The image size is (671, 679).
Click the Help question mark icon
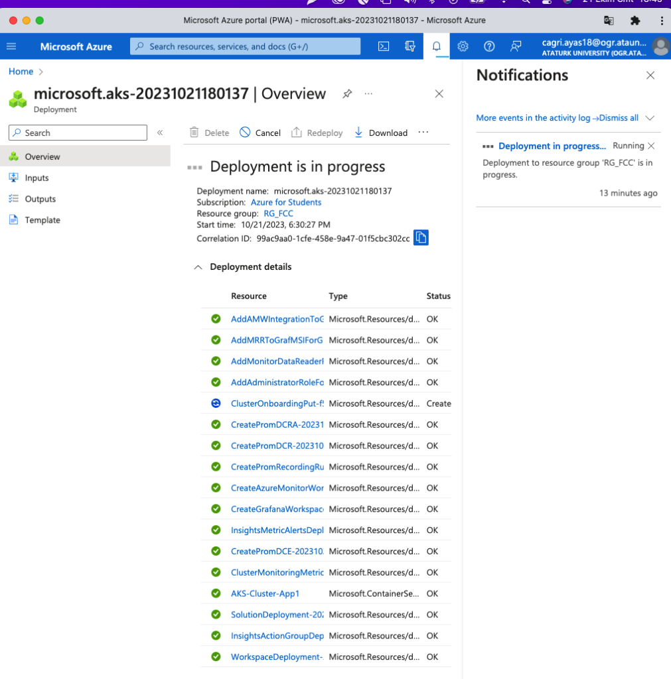click(489, 46)
